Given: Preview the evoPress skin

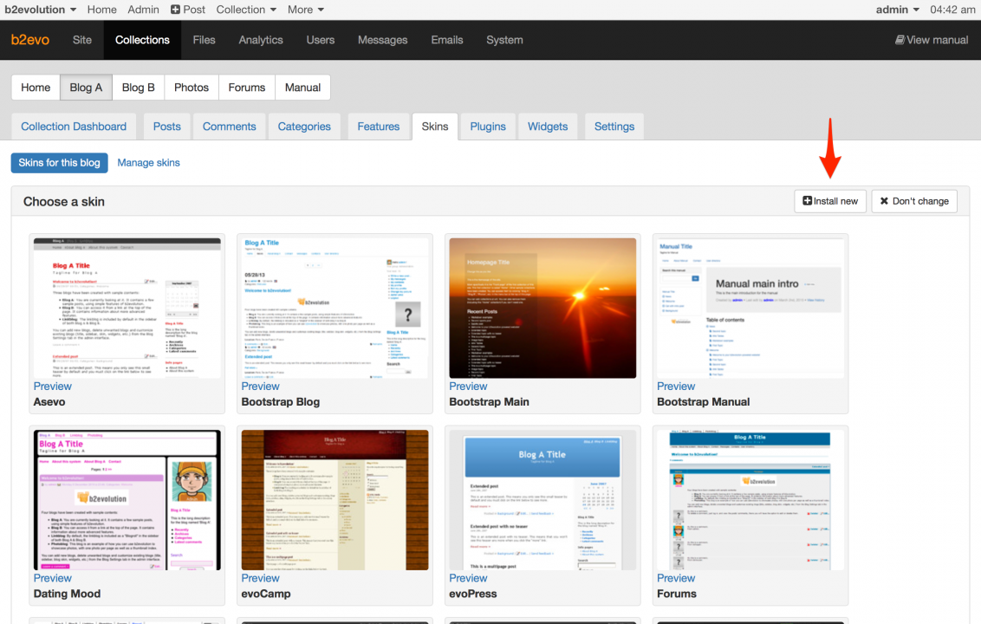Looking at the screenshot, I should click(468, 578).
